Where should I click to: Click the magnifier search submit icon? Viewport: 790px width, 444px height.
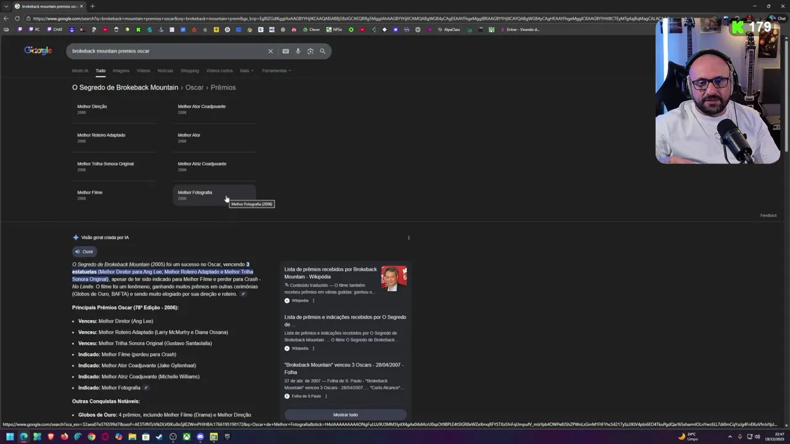coord(322,51)
